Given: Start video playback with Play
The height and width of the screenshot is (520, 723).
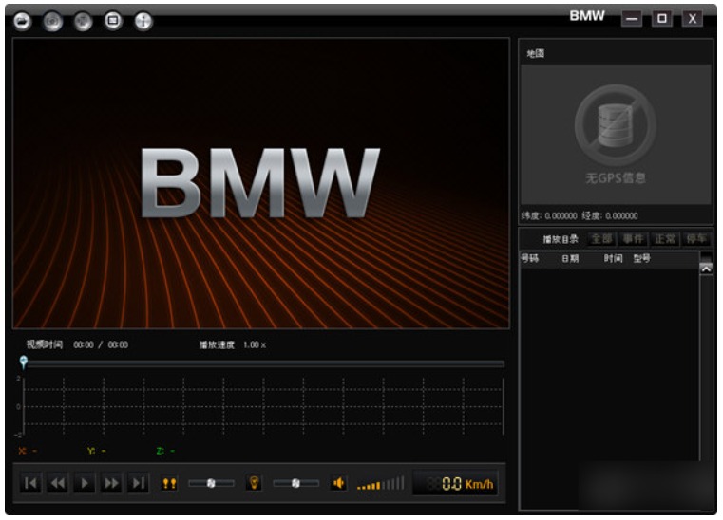Looking at the screenshot, I should click(85, 483).
